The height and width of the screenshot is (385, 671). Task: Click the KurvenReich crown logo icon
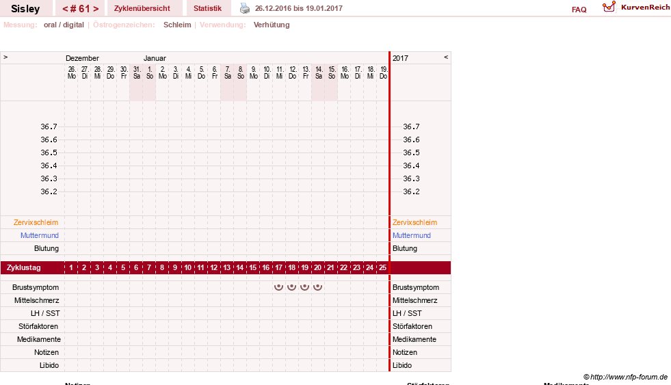click(609, 7)
